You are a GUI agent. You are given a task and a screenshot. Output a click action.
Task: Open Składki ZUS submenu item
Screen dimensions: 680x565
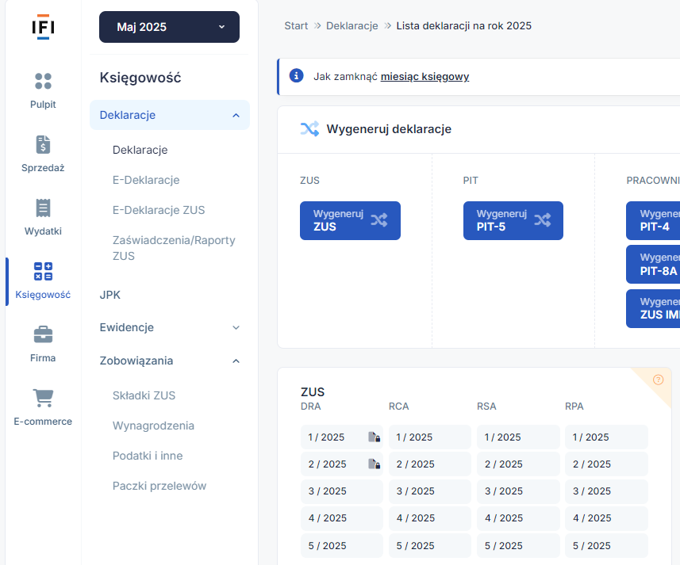tap(144, 395)
